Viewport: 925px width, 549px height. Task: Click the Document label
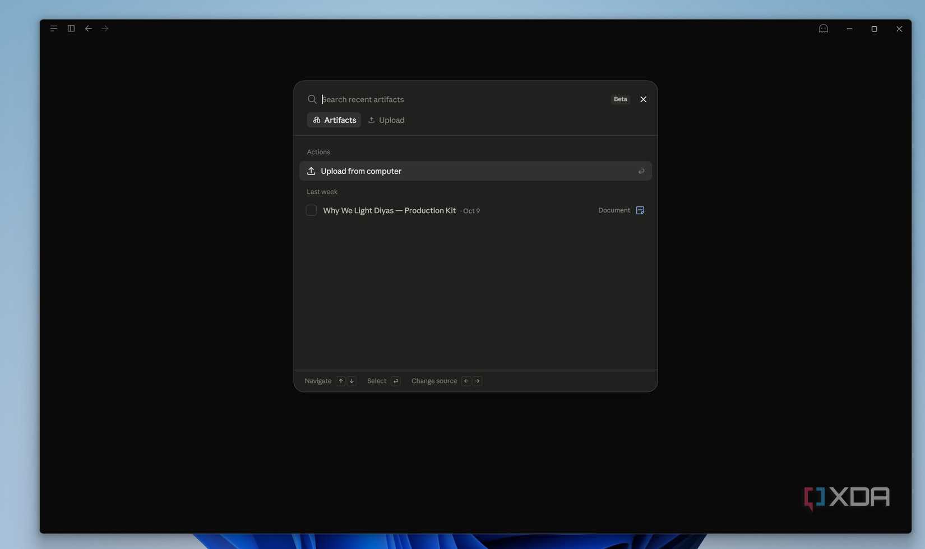614,210
